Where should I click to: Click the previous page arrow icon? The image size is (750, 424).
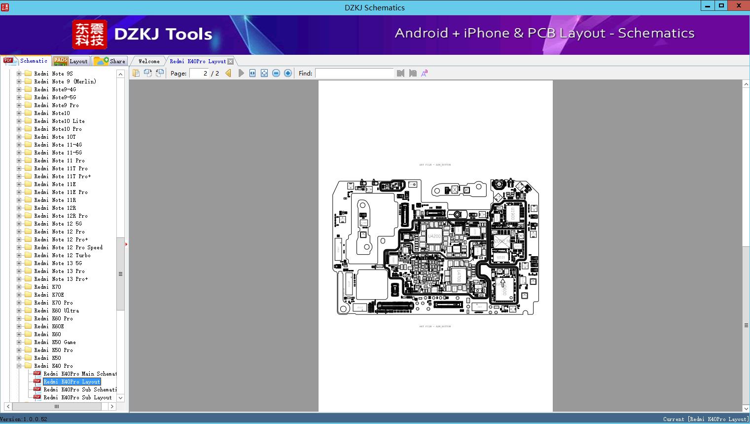coord(228,73)
